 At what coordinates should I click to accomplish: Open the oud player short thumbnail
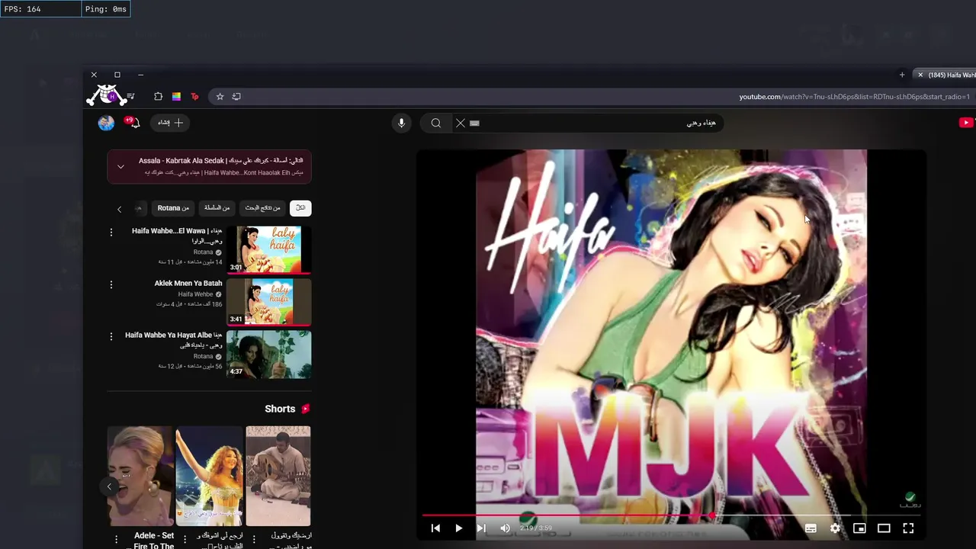tap(278, 476)
